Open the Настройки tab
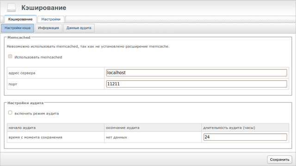This screenshot has width=296, height=166. click(51, 19)
